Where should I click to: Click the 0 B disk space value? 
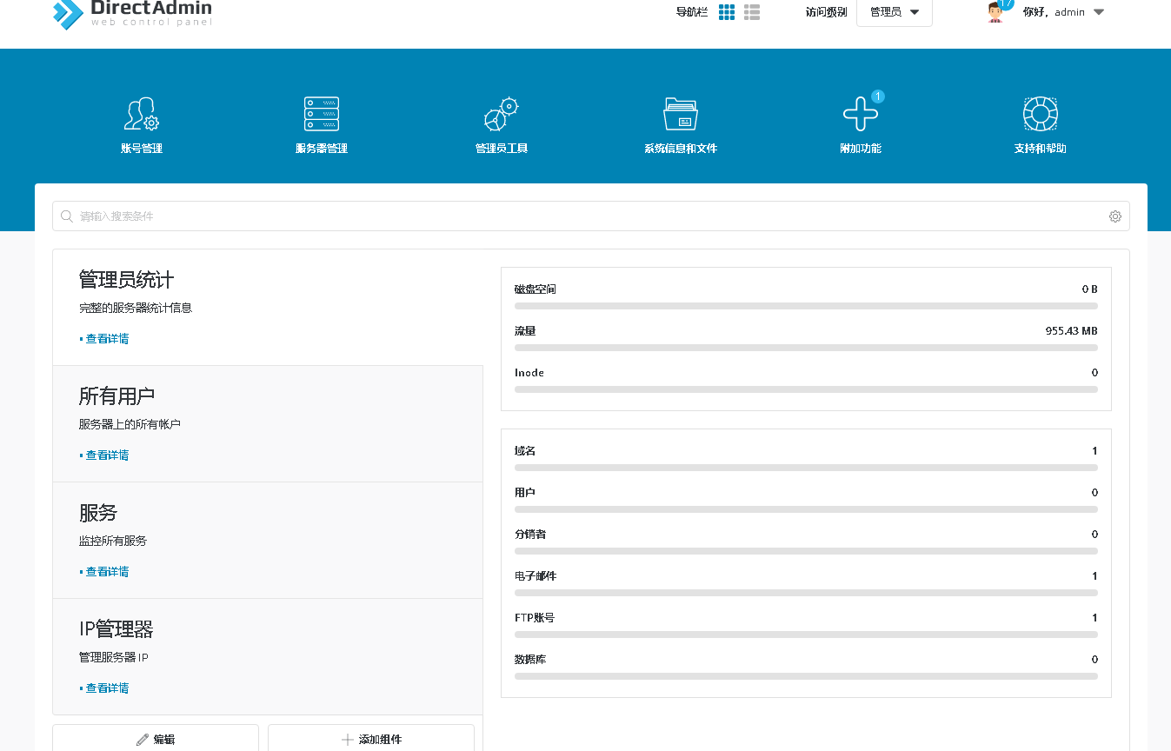click(1090, 289)
